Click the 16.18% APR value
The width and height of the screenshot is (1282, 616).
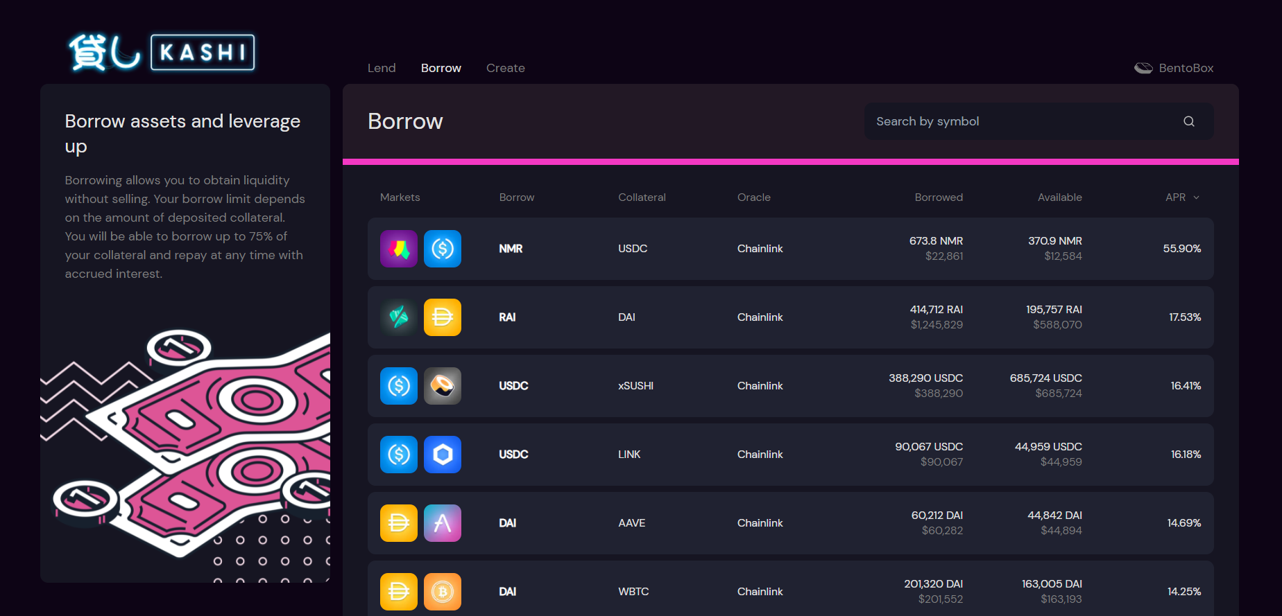coord(1186,455)
